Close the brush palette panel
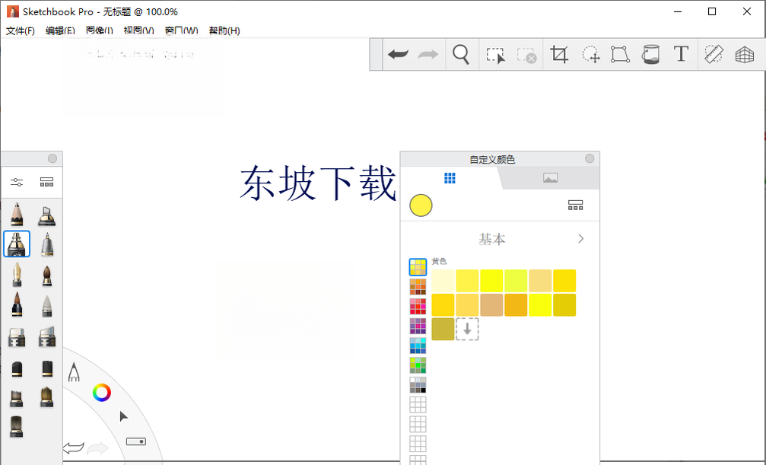766x465 pixels. [x=52, y=158]
